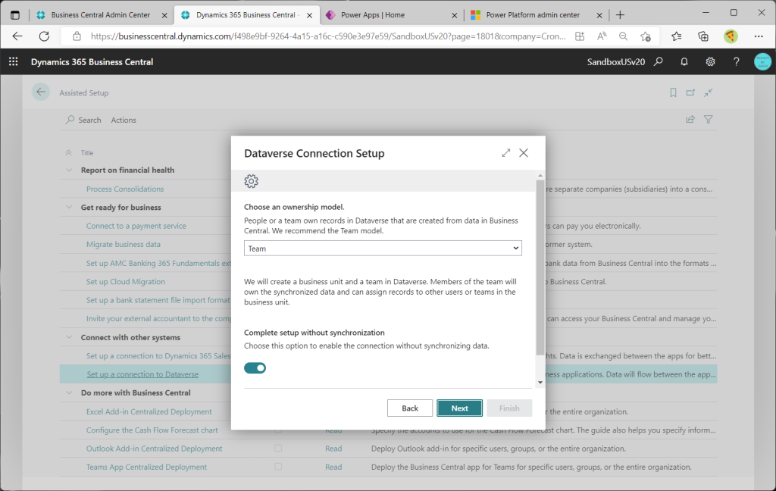
Task: Click the dialog scrollbar up arrow
Action: point(540,176)
